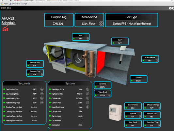
Task: Click Effective T Stpt override icon
Action: pyautogui.click(x=159, y=108)
